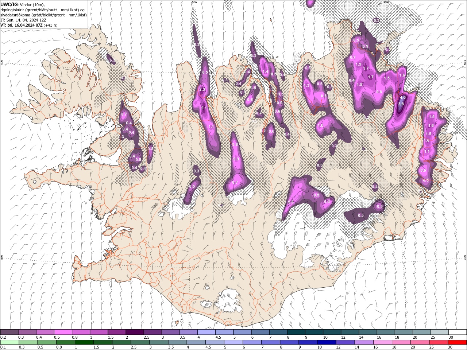467x350 pixels.
Task: Click the 15W longitude label at top
Action: coord(386,2)
